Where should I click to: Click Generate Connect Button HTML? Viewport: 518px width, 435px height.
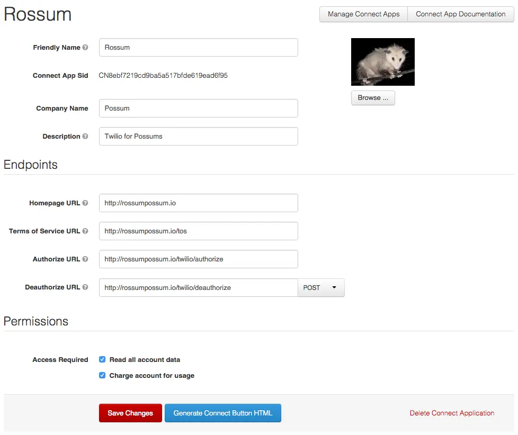pyautogui.click(x=223, y=413)
